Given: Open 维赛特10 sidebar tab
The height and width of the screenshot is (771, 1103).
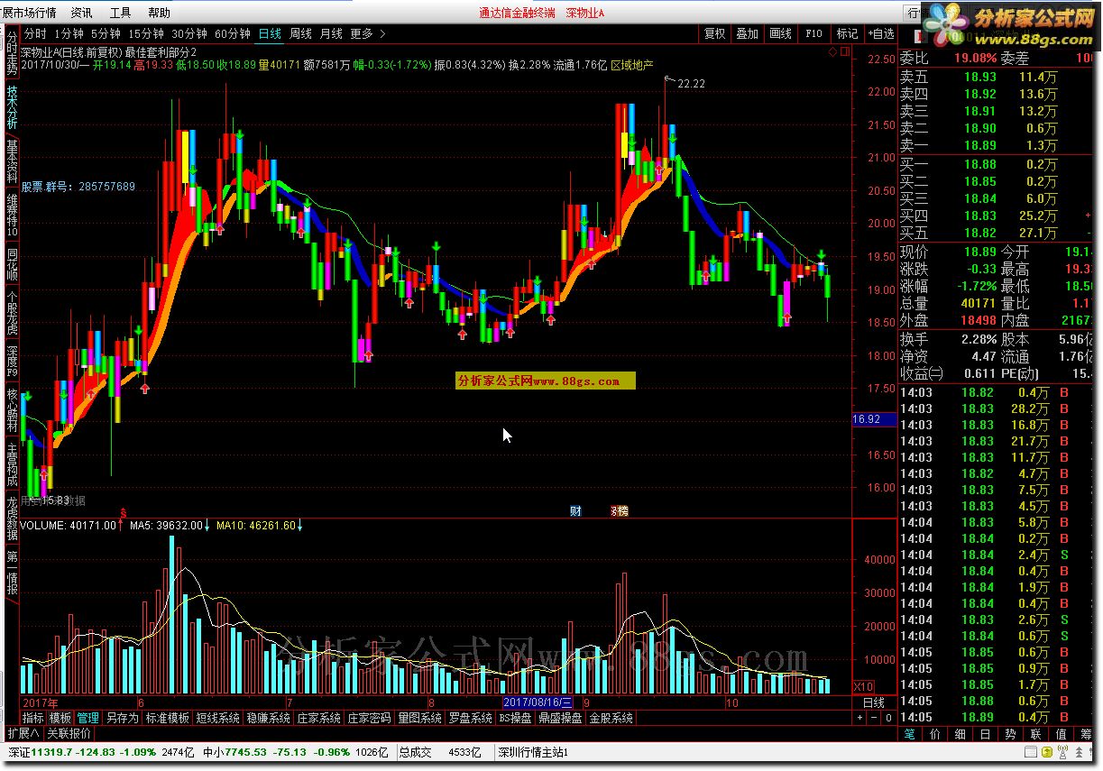Looking at the screenshot, I should pyautogui.click(x=12, y=215).
